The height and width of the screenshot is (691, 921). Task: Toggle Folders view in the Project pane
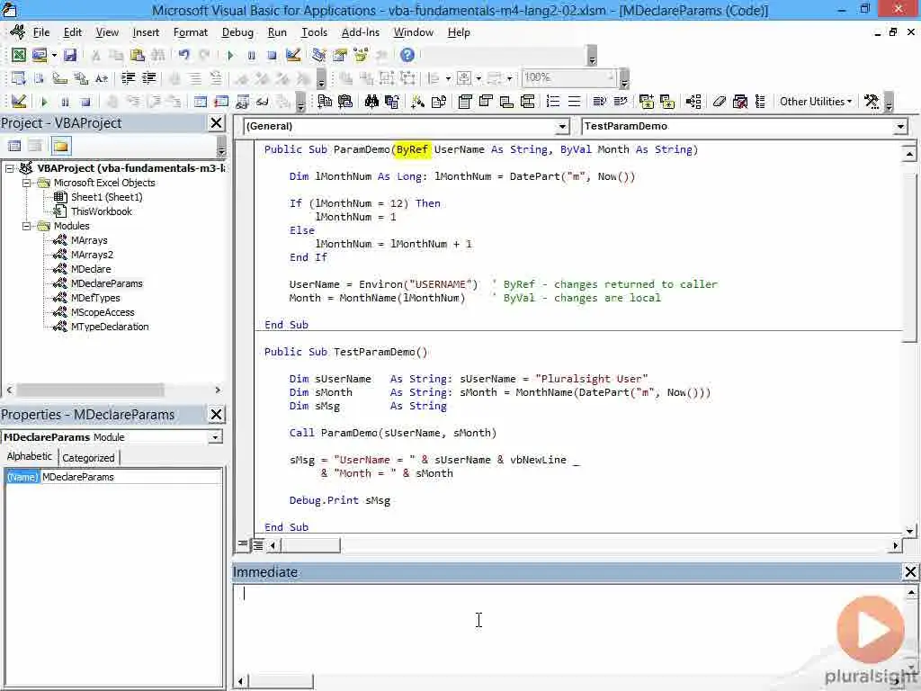click(60, 146)
